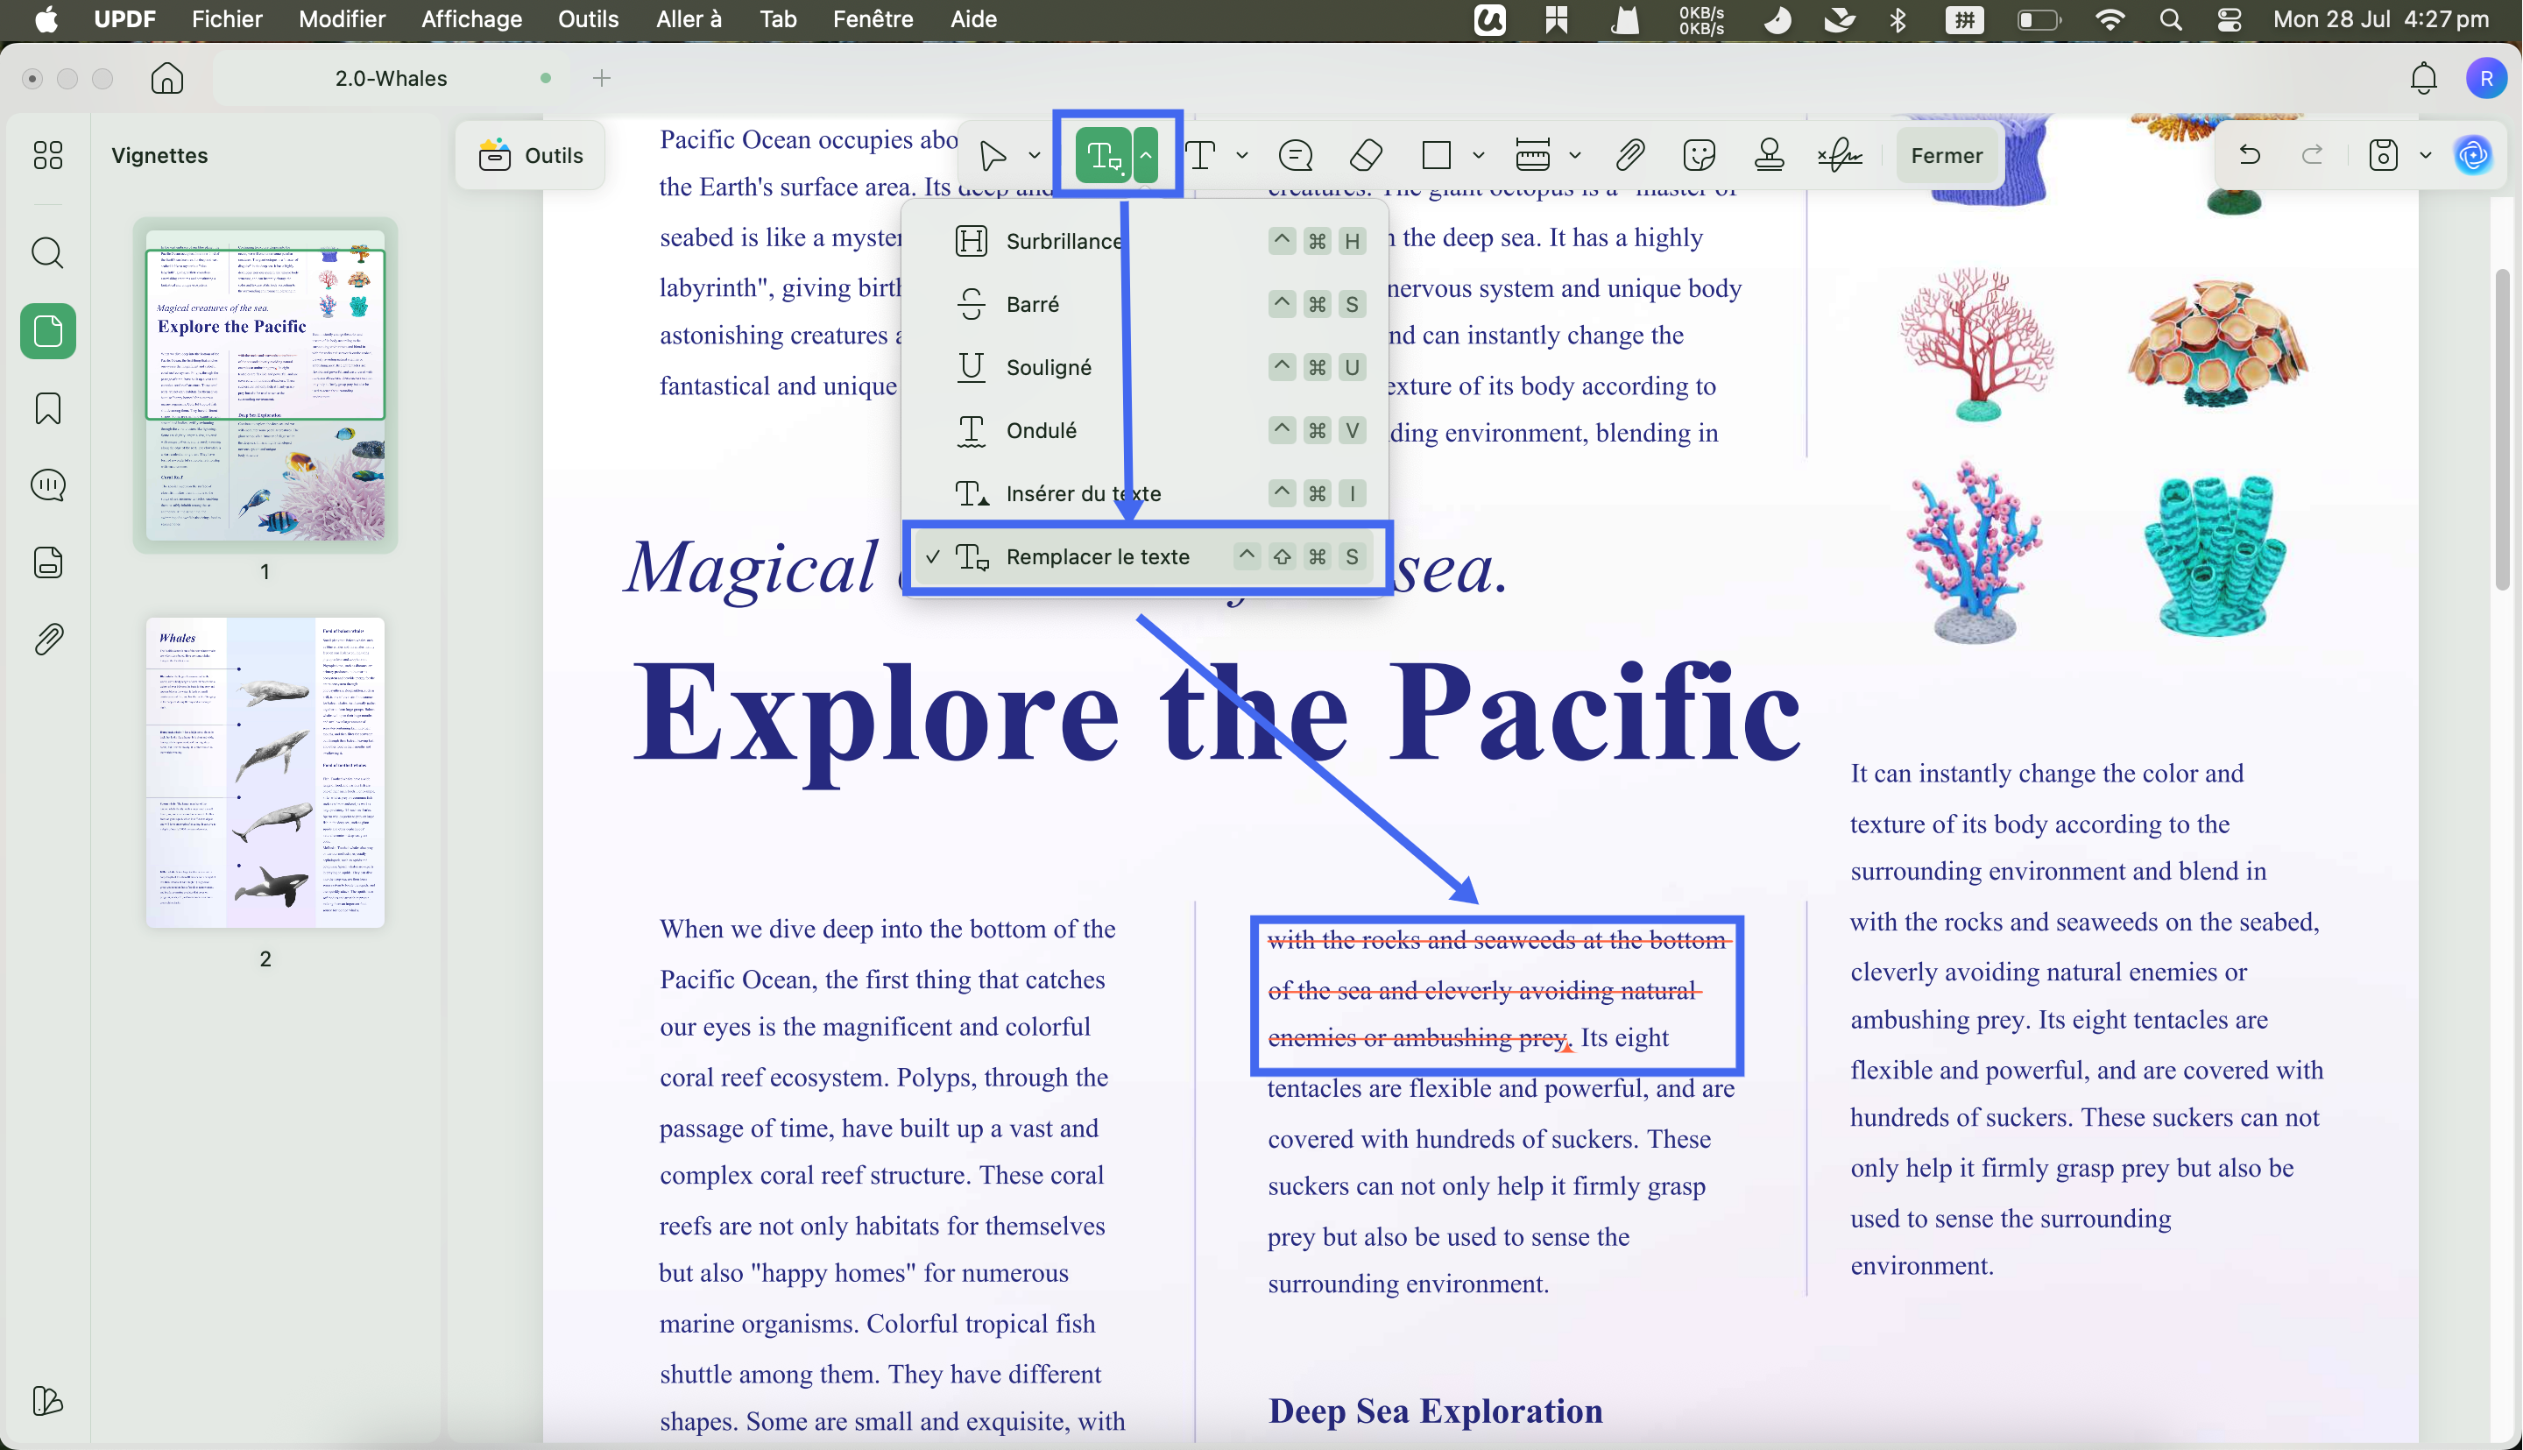Screen dimensions: 2523x1450
Task: Select the page thumbnails sidebar icon
Action: pos(48,330)
